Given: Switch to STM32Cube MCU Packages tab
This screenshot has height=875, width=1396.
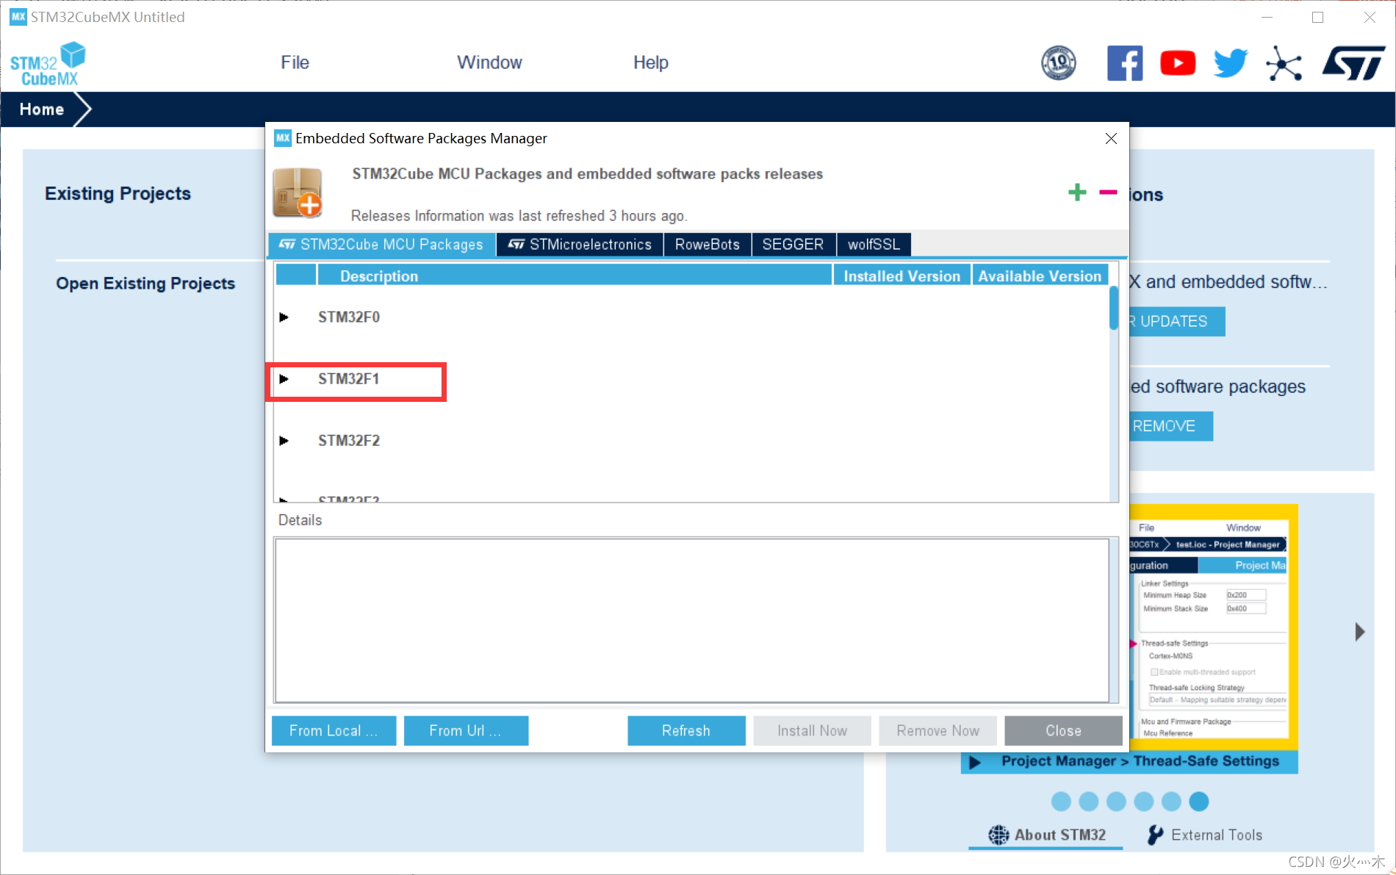Looking at the screenshot, I should 382,245.
